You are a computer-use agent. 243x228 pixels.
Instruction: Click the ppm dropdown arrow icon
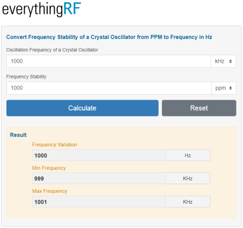[x=231, y=88]
